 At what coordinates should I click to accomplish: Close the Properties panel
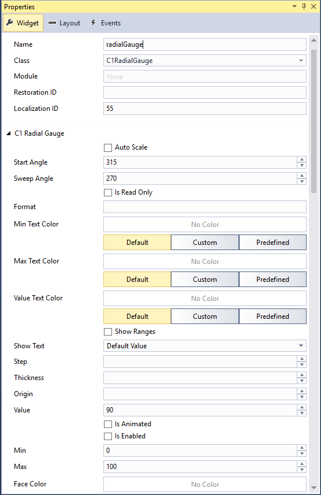[x=313, y=6]
